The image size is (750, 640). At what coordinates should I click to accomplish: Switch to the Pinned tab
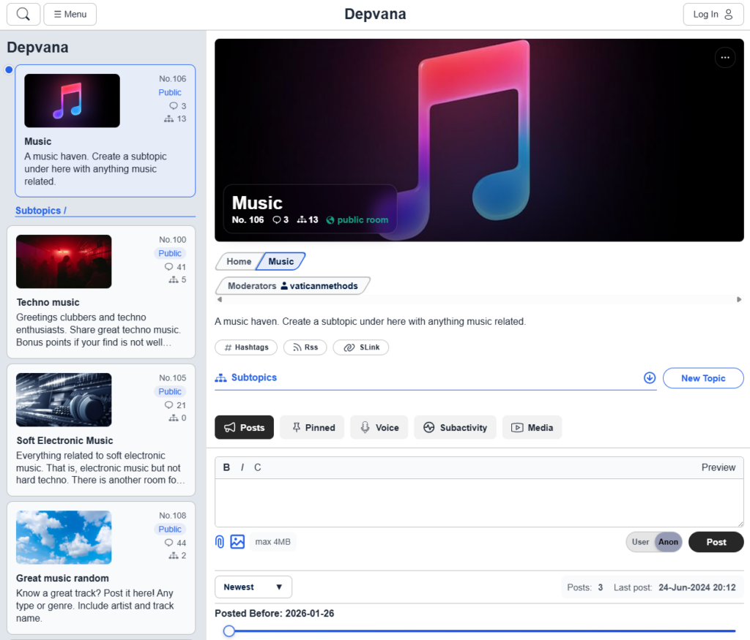pos(312,427)
